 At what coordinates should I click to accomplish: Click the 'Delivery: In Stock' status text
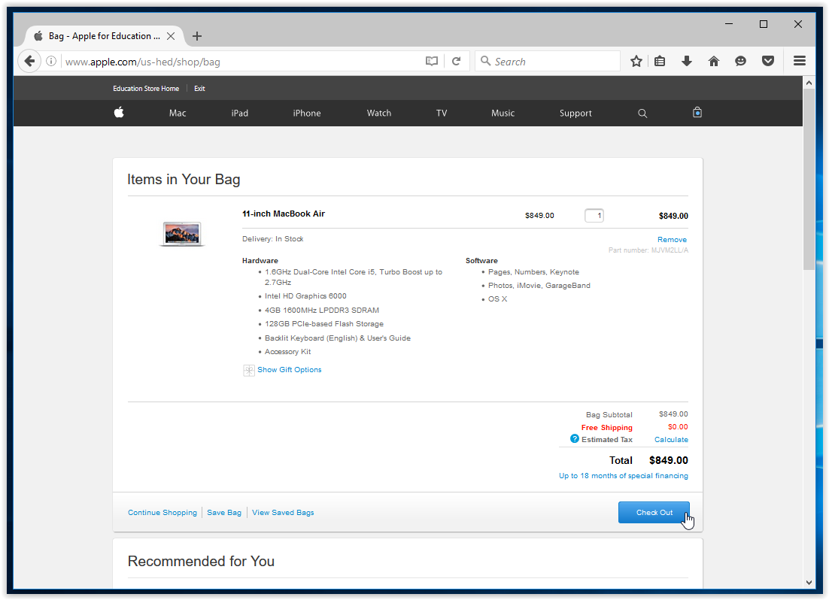coord(273,239)
